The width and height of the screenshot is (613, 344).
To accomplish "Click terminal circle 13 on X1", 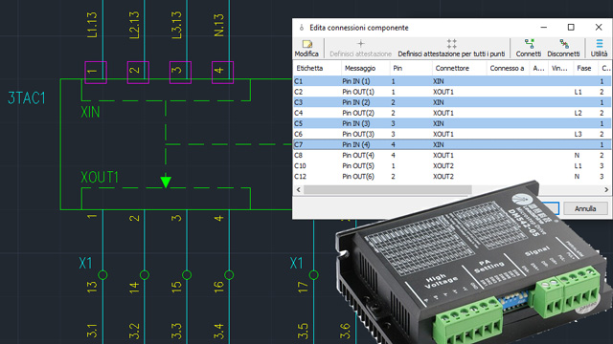I will 102,275.
